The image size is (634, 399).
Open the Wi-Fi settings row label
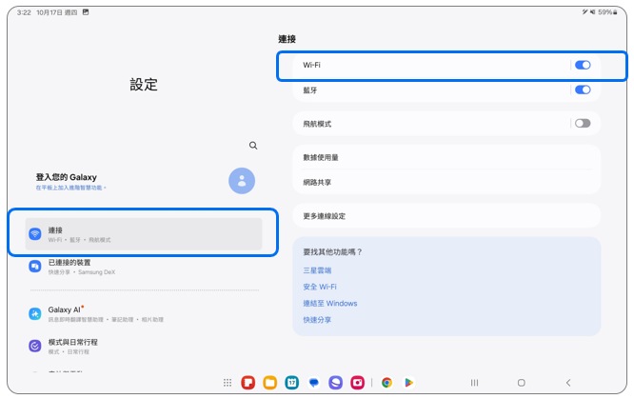pyautogui.click(x=311, y=65)
